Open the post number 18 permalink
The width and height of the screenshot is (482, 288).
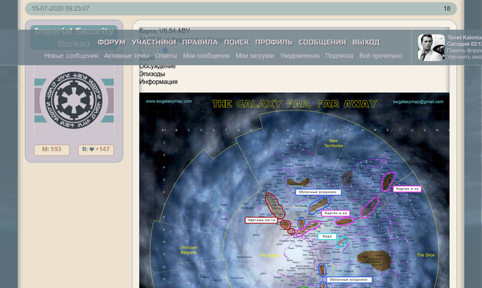(446, 8)
